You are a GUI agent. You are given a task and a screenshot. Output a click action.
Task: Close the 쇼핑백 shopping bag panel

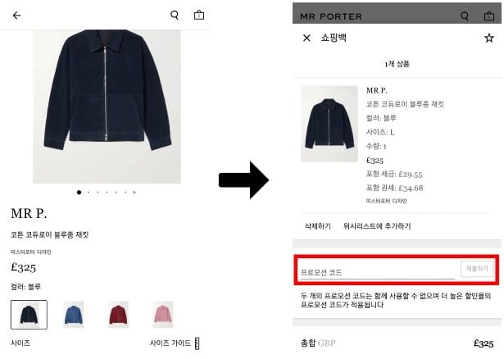(306, 38)
